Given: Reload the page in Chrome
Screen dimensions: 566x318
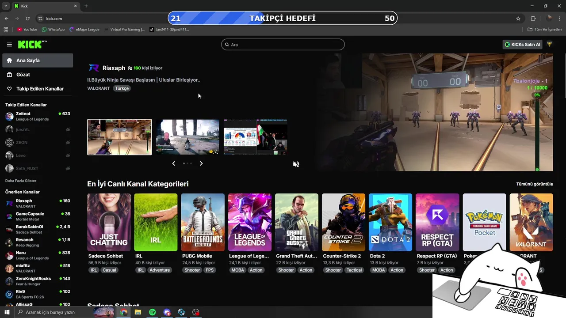Looking at the screenshot, I should pyautogui.click(x=27, y=19).
